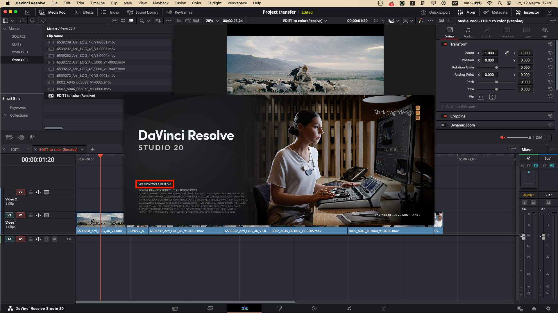Select the from CC 1 bin
Viewport: 558px width, 313px height.
(x=20, y=52)
